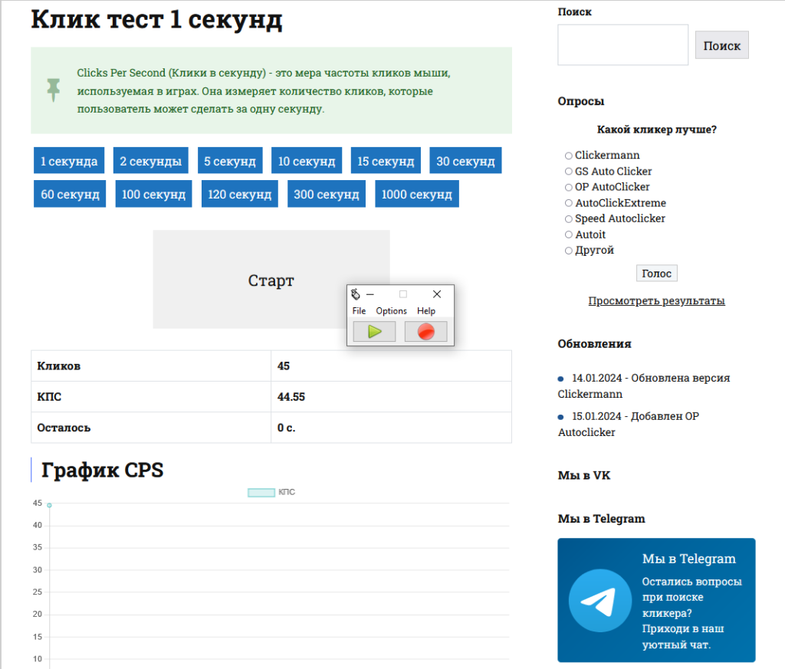Minimize the autoclicker window
The width and height of the screenshot is (785, 669).
370,294
